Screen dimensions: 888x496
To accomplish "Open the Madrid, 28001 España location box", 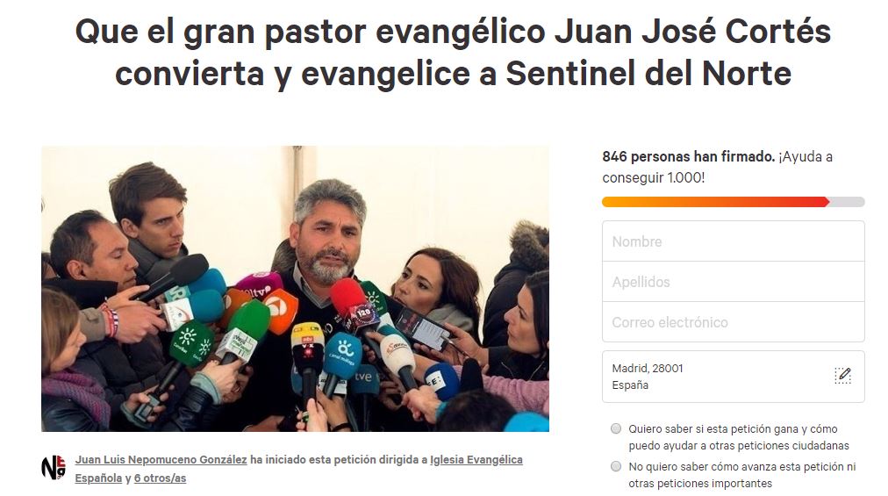I will pos(734,377).
